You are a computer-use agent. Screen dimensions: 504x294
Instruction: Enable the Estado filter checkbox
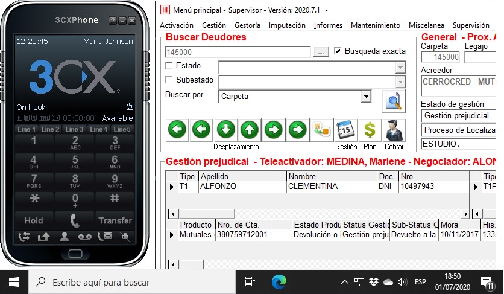point(169,66)
